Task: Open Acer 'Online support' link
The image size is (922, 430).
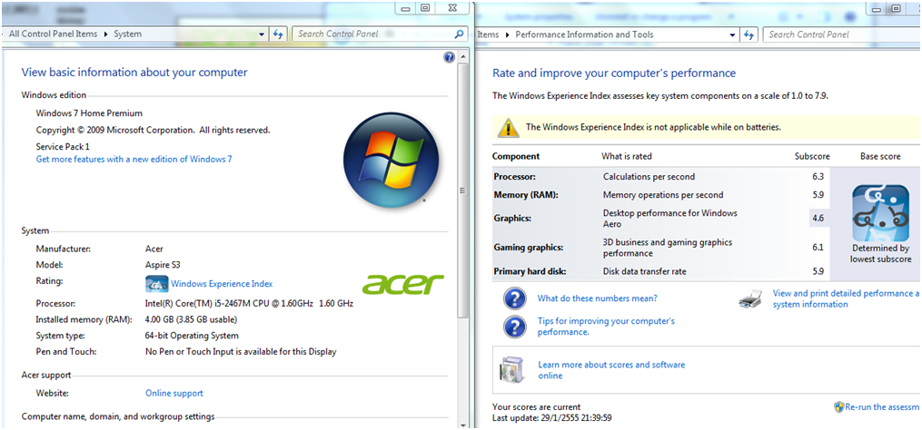Action: [174, 394]
